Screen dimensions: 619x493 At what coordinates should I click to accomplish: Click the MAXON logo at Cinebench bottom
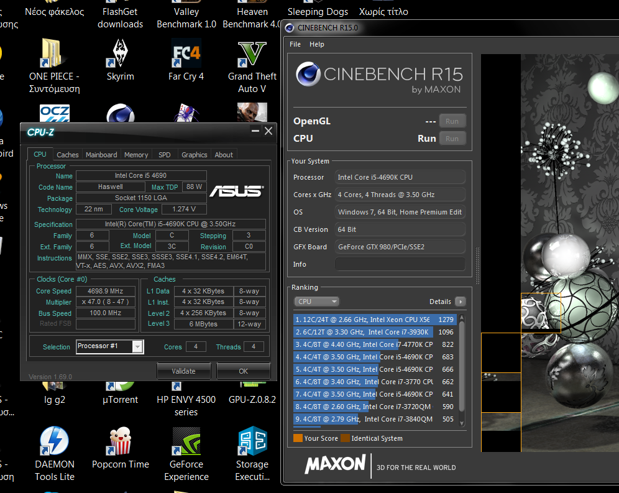click(335, 464)
